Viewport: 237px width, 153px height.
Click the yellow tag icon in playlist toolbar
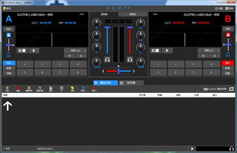click(72, 89)
